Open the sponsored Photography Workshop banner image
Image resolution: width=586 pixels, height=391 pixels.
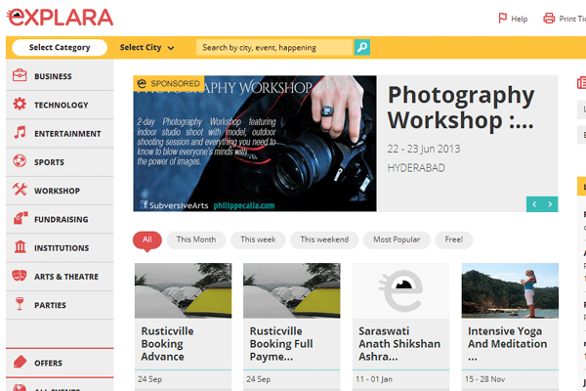(x=255, y=144)
